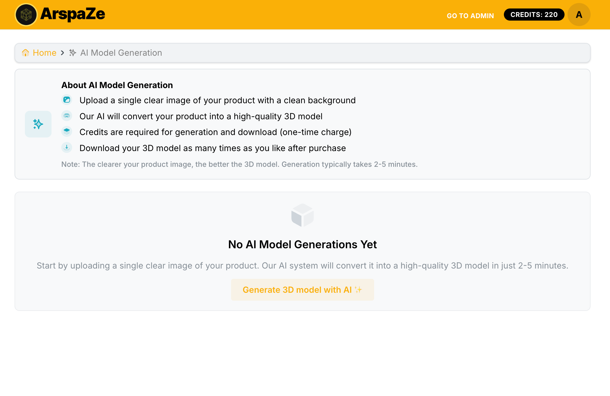The image size is (610, 396).
Task: Go to Home via breadcrumb link
Action: (45, 53)
